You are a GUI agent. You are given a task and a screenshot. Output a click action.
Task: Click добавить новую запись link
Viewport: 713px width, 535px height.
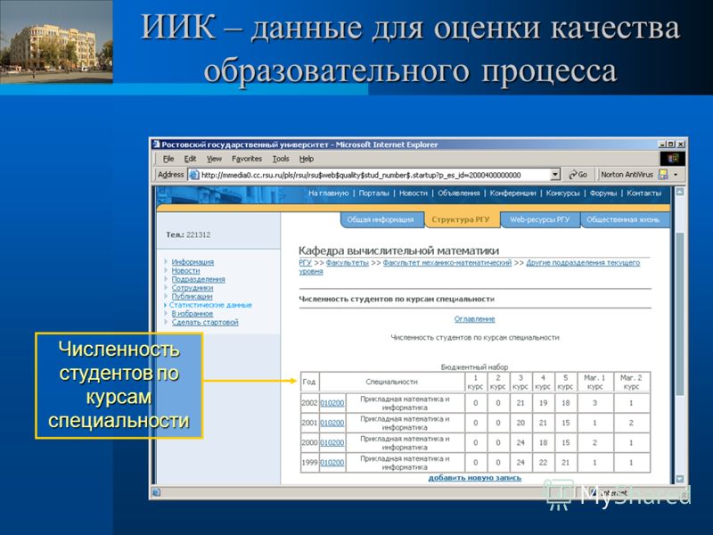pos(475,478)
